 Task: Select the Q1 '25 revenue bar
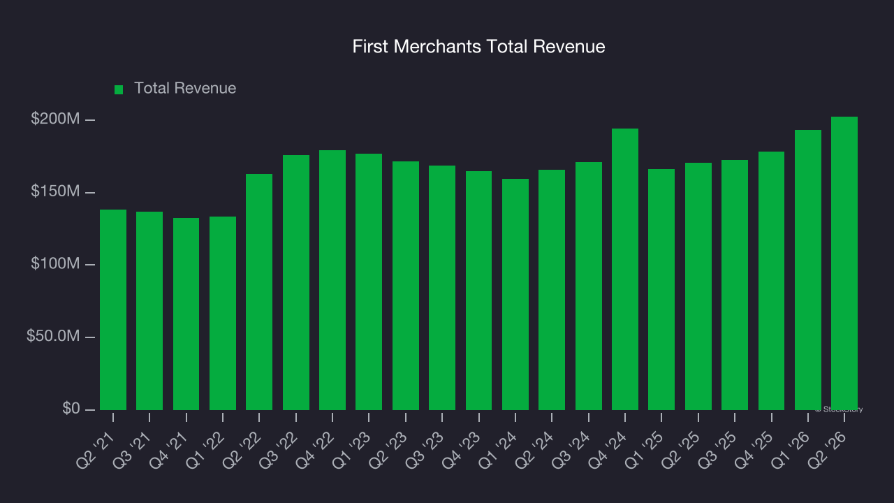[x=661, y=289]
